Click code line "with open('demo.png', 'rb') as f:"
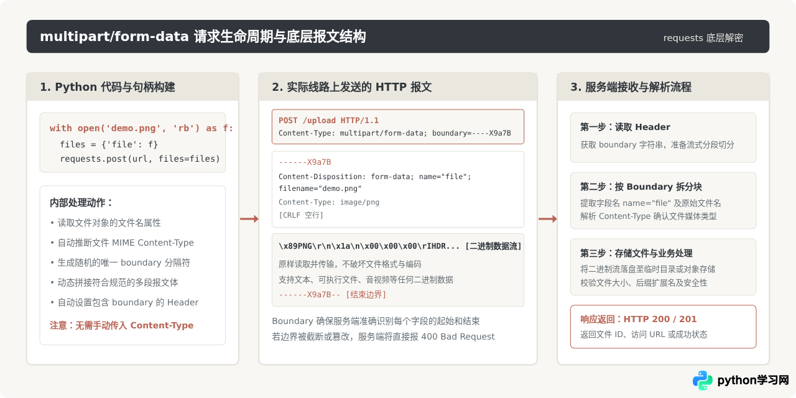The width and height of the screenshot is (796, 398). coord(142,128)
